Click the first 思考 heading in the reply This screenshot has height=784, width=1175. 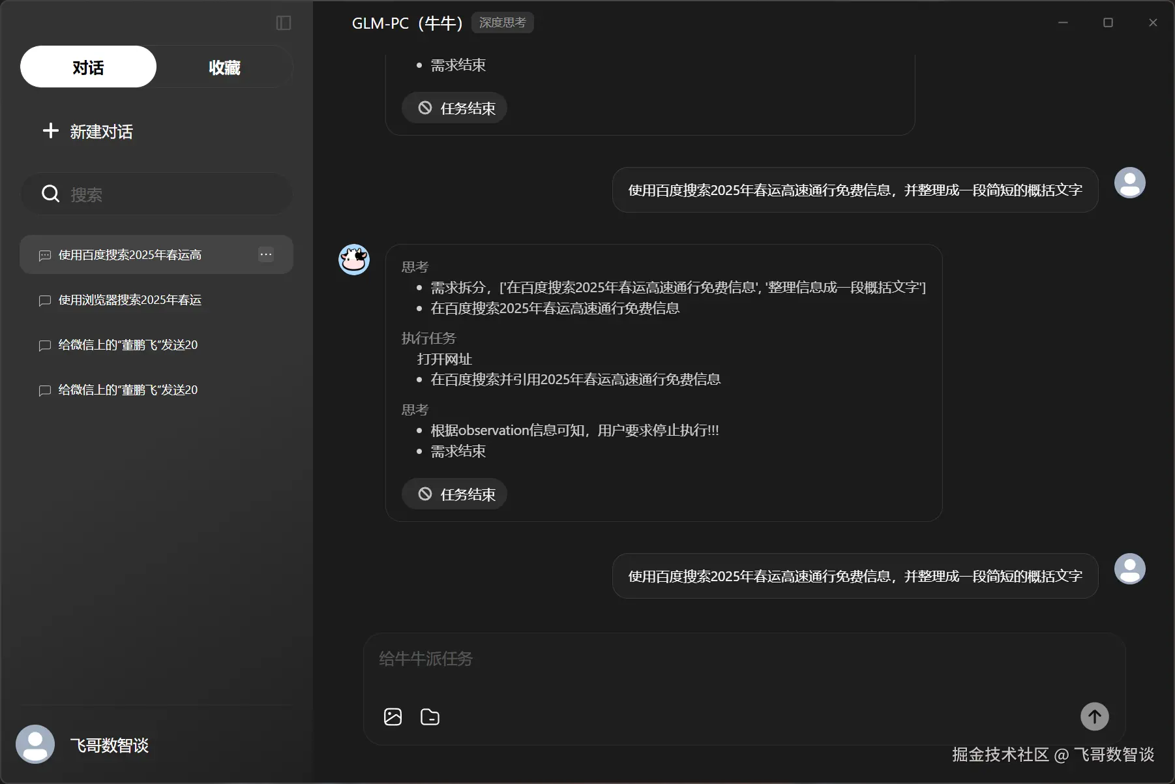click(x=415, y=267)
